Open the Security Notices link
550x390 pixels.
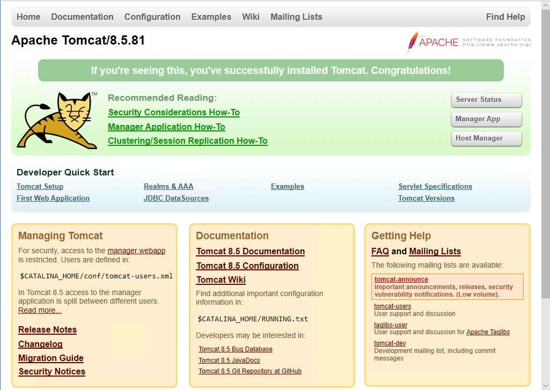[52, 371]
